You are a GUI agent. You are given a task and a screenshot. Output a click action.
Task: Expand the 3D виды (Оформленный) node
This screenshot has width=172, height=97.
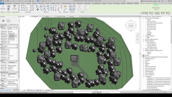point(144,39)
